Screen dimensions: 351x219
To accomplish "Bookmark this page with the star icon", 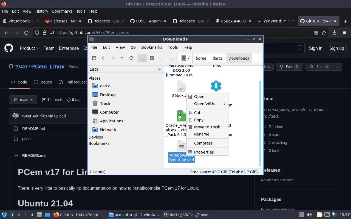I will pyautogui.click(x=324, y=33).
